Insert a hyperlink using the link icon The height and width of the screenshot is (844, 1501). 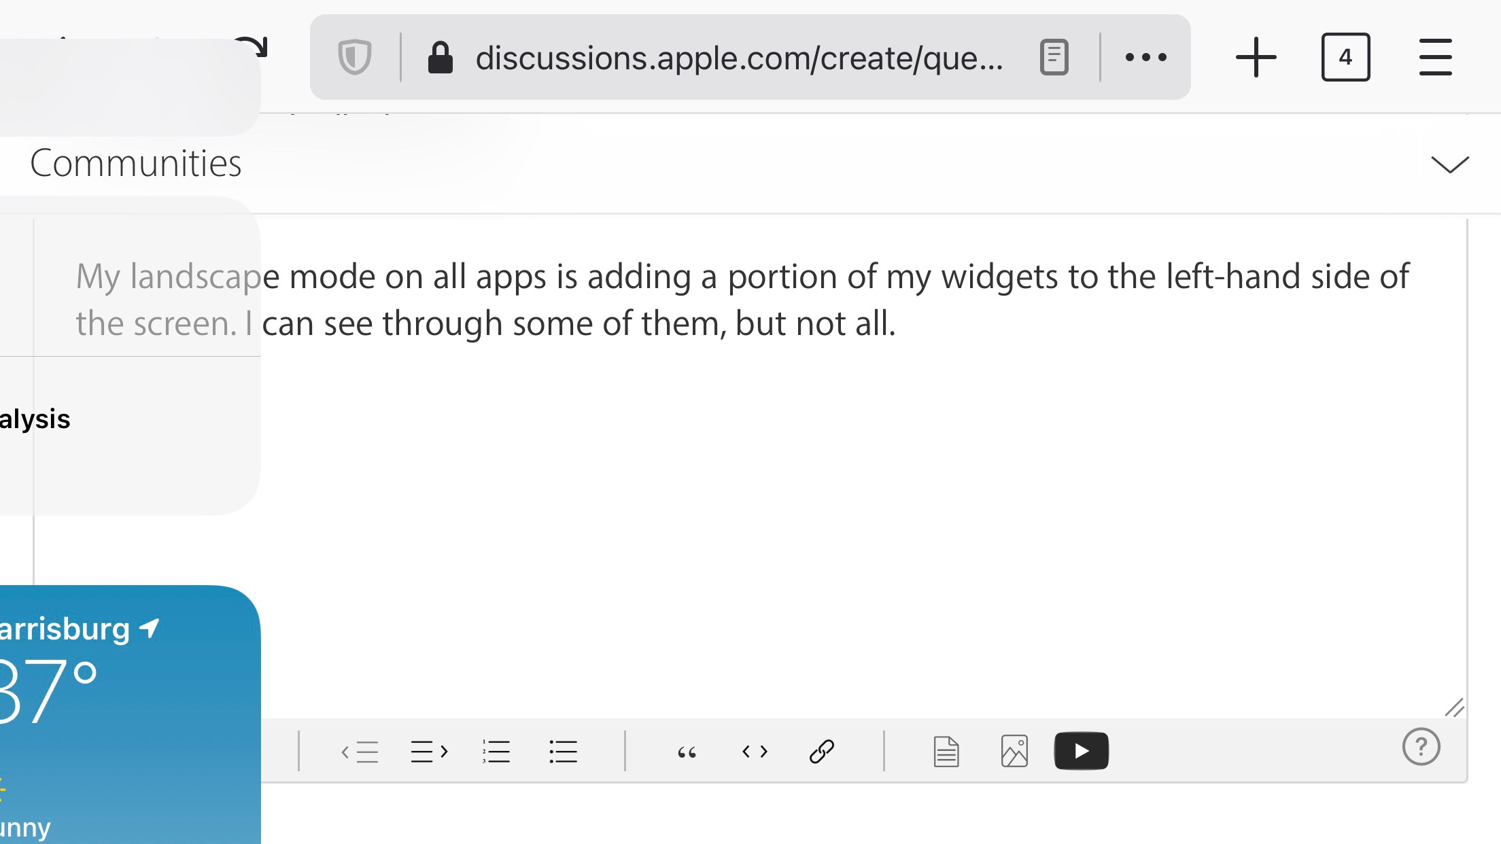822,751
